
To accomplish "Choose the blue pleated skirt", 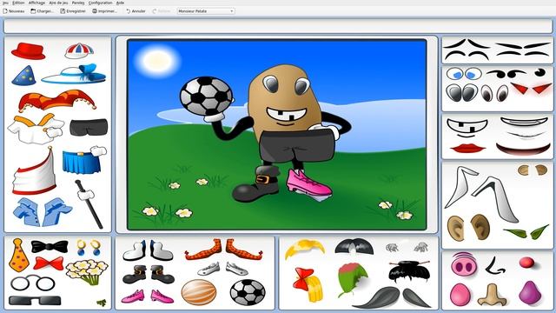I will point(84,160).
